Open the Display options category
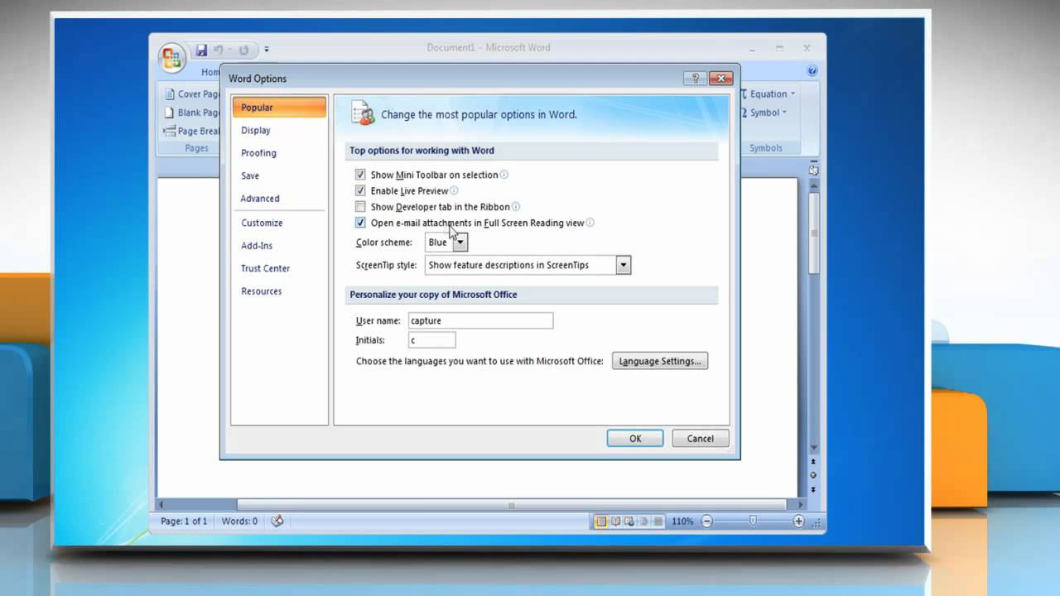The height and width of the screenshot is (596, 1060). coord(279,130)
